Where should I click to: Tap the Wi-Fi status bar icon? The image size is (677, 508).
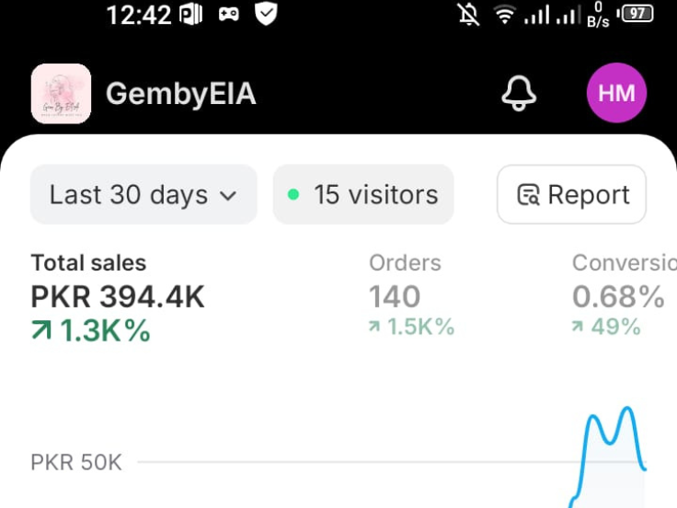point(504,15)
